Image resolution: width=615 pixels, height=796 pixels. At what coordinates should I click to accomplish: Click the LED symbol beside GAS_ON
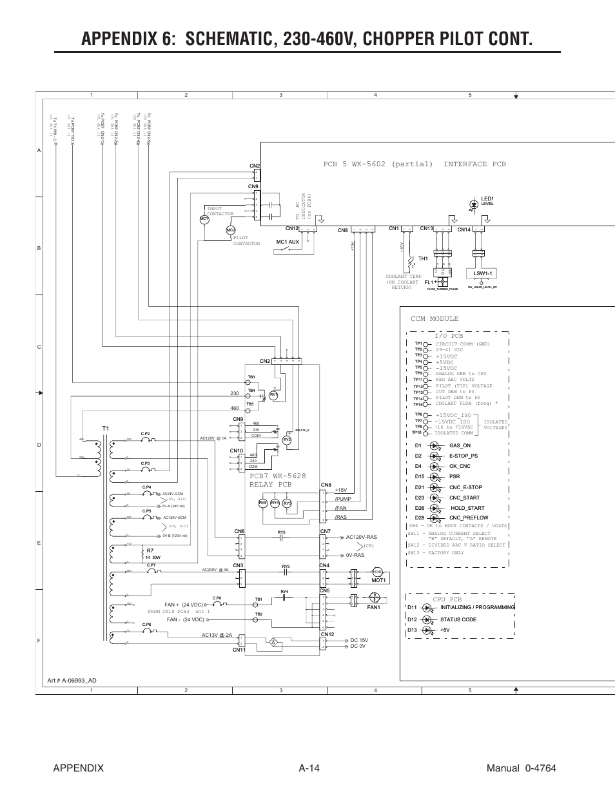pos(434,445)
